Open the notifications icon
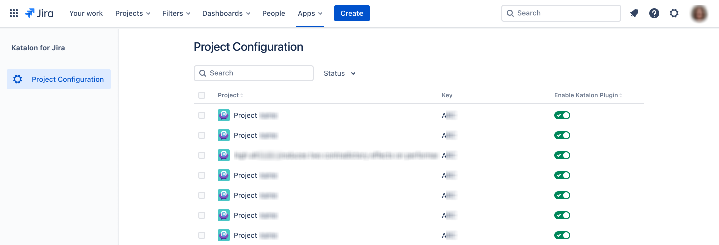This screenshot has width=719, height=245. pyautogui.click(x=634, y=13)
